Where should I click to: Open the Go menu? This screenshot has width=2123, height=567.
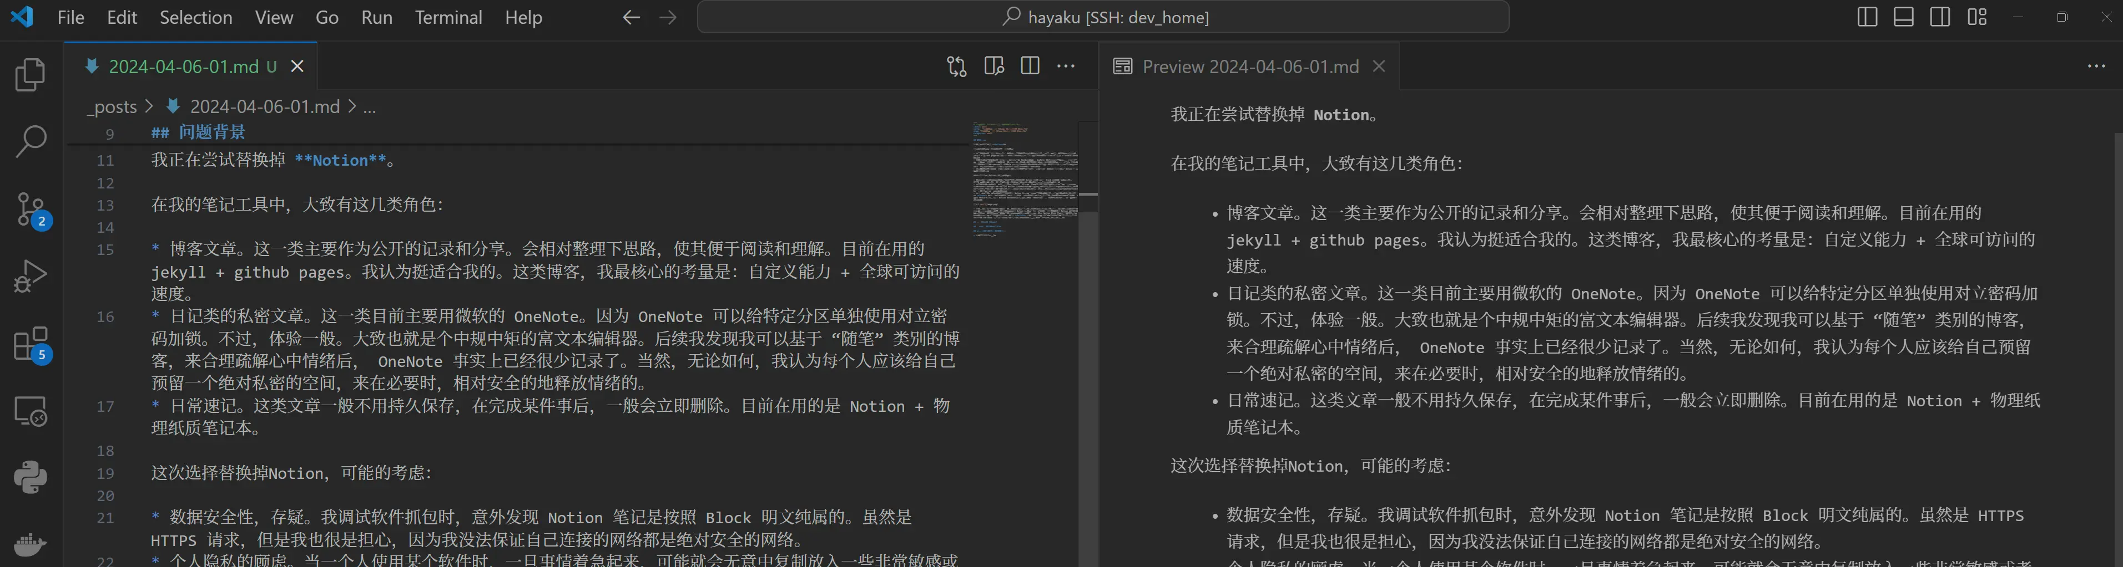[x=327, y=17]
